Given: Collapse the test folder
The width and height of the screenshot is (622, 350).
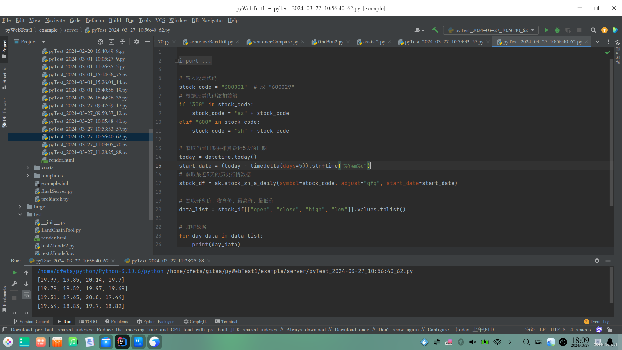Looking at the screenshot, I should point(20,215).
